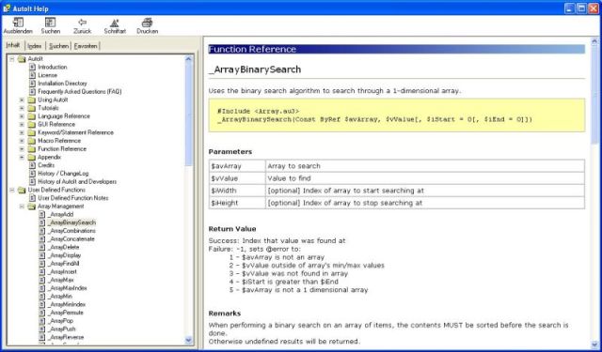602x352 pixels.
Task: Click the _ArrayDisplay page icon
Action: 42,255
